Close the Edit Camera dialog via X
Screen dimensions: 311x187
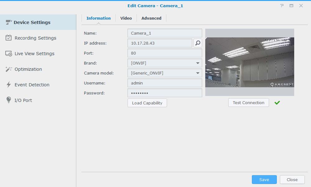coord(301,6)
